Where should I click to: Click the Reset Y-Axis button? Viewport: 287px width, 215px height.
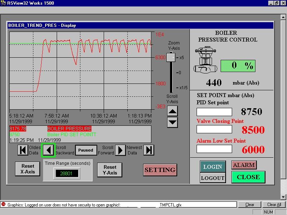110,170
